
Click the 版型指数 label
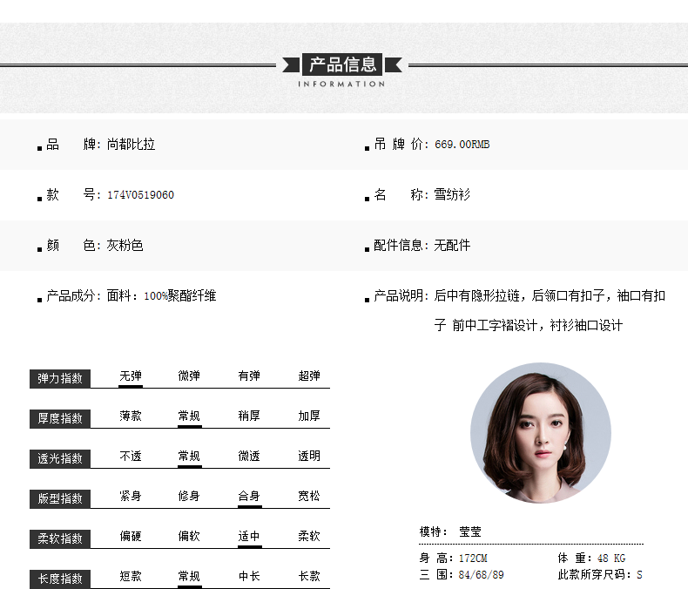pyautogui.click(x=60, y=498)
